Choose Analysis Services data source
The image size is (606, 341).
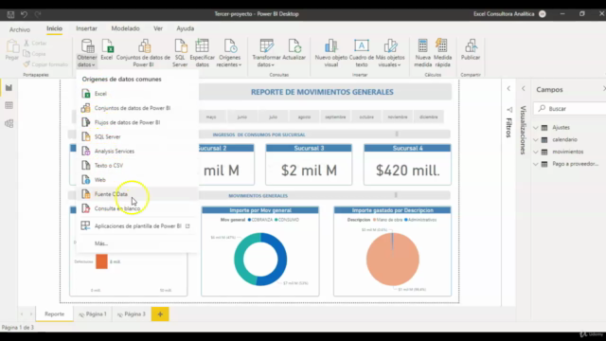[137, 151]
